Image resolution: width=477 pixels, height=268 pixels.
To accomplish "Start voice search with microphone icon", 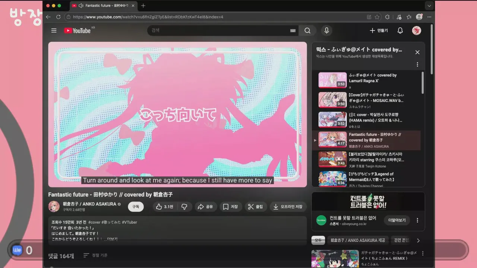I will (x=326, y=31).
